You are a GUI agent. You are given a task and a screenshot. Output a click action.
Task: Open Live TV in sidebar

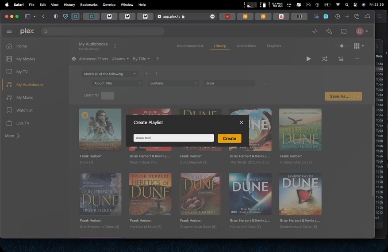tap(23, 123)
